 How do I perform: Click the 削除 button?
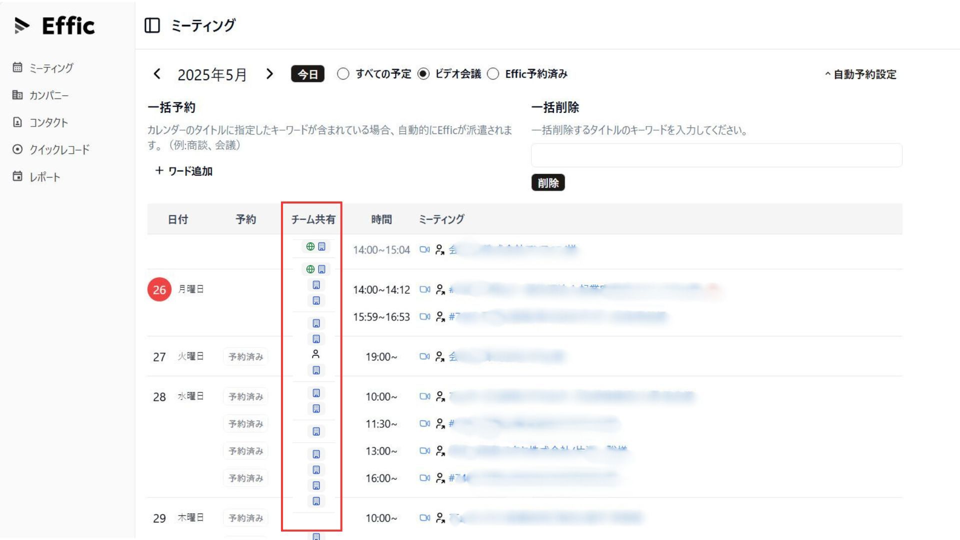[548, 182]
